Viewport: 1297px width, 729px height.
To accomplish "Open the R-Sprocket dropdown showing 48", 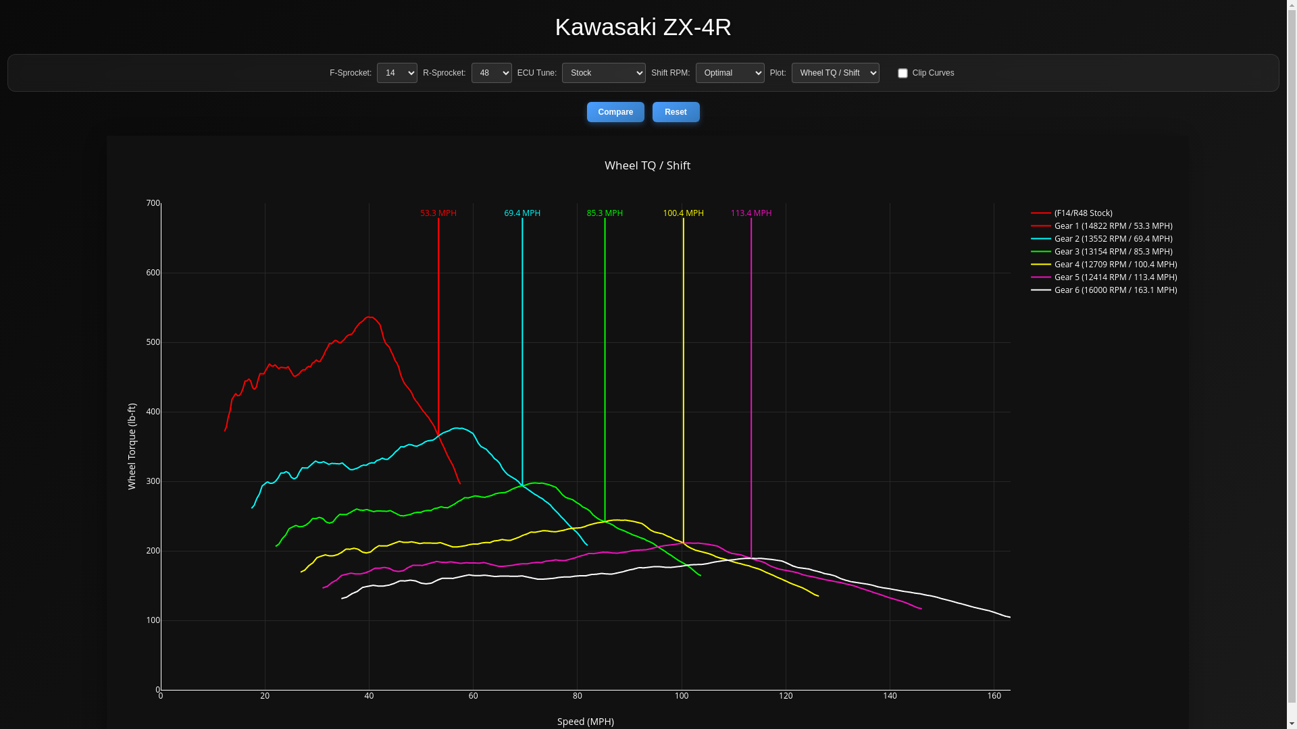I will 491,73.
